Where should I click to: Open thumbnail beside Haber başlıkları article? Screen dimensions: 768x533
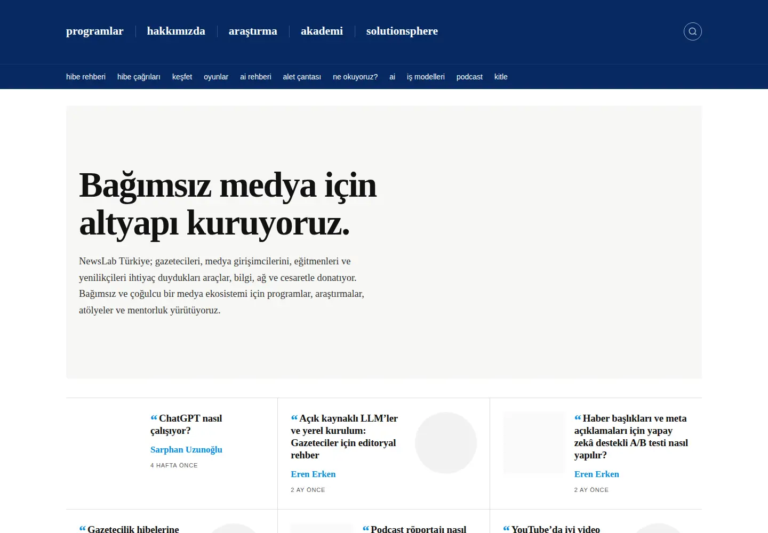pos(534,442)
